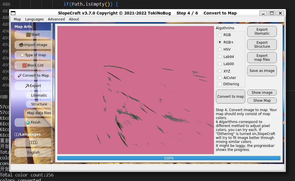Switch interface language to English

(33, 152)
